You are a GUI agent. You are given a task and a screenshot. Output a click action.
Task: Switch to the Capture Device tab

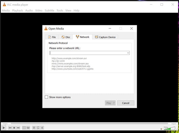tap(105, 37)
